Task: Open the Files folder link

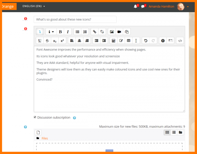Action: [x=45, y=138]
